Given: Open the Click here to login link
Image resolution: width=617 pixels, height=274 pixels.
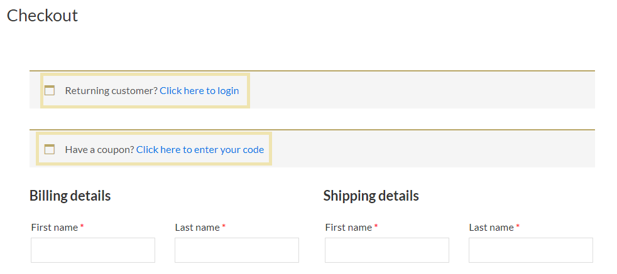Looking at the screenshot, I should tap(199, 91).
